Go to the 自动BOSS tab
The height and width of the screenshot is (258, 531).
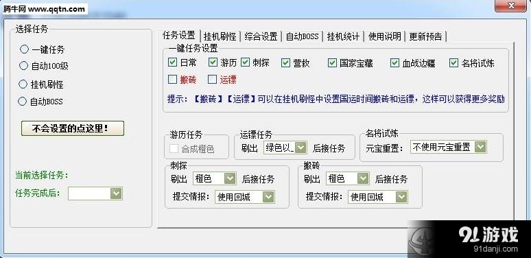click(x=302, y=36)
